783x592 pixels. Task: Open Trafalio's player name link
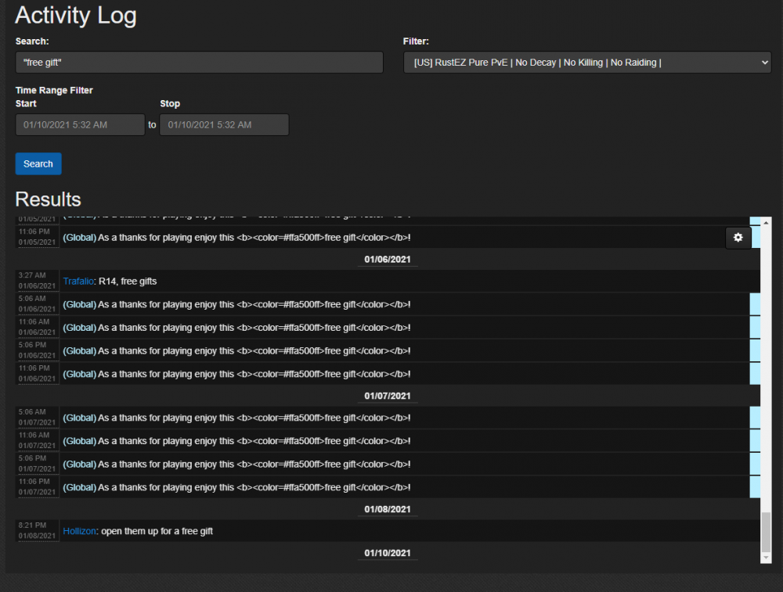[x=78, y=282]
